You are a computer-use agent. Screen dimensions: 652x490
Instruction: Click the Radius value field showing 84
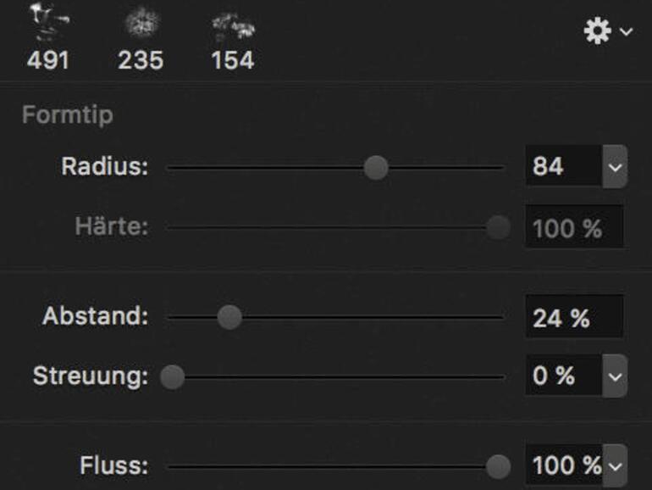564,167
